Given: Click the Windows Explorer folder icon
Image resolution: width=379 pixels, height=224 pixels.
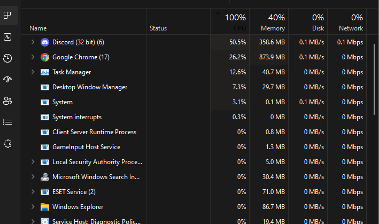Looking at the screenshot, I should pyautogui.click(x=45, y=207).
